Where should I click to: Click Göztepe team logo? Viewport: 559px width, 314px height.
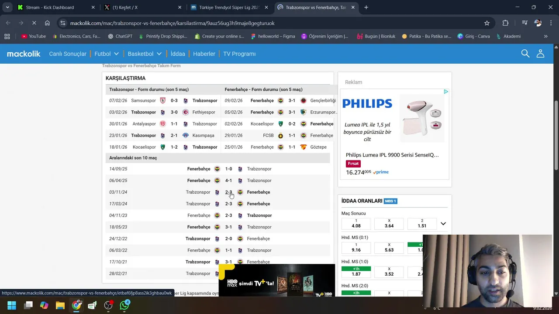click(x=303, y=147)
